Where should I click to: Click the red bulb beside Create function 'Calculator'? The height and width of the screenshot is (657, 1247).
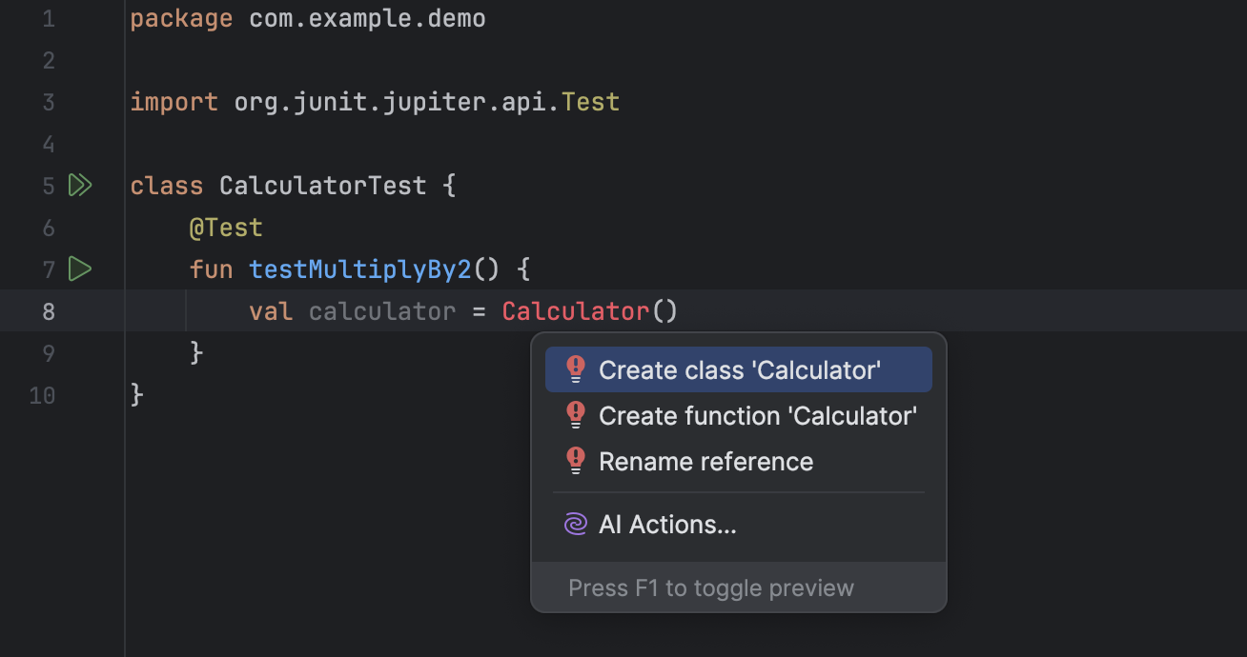pos(575,414)
